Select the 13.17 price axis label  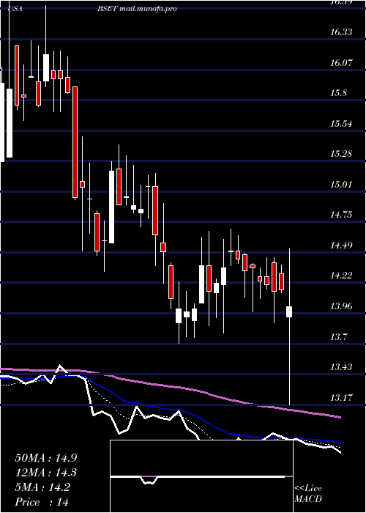341,398
